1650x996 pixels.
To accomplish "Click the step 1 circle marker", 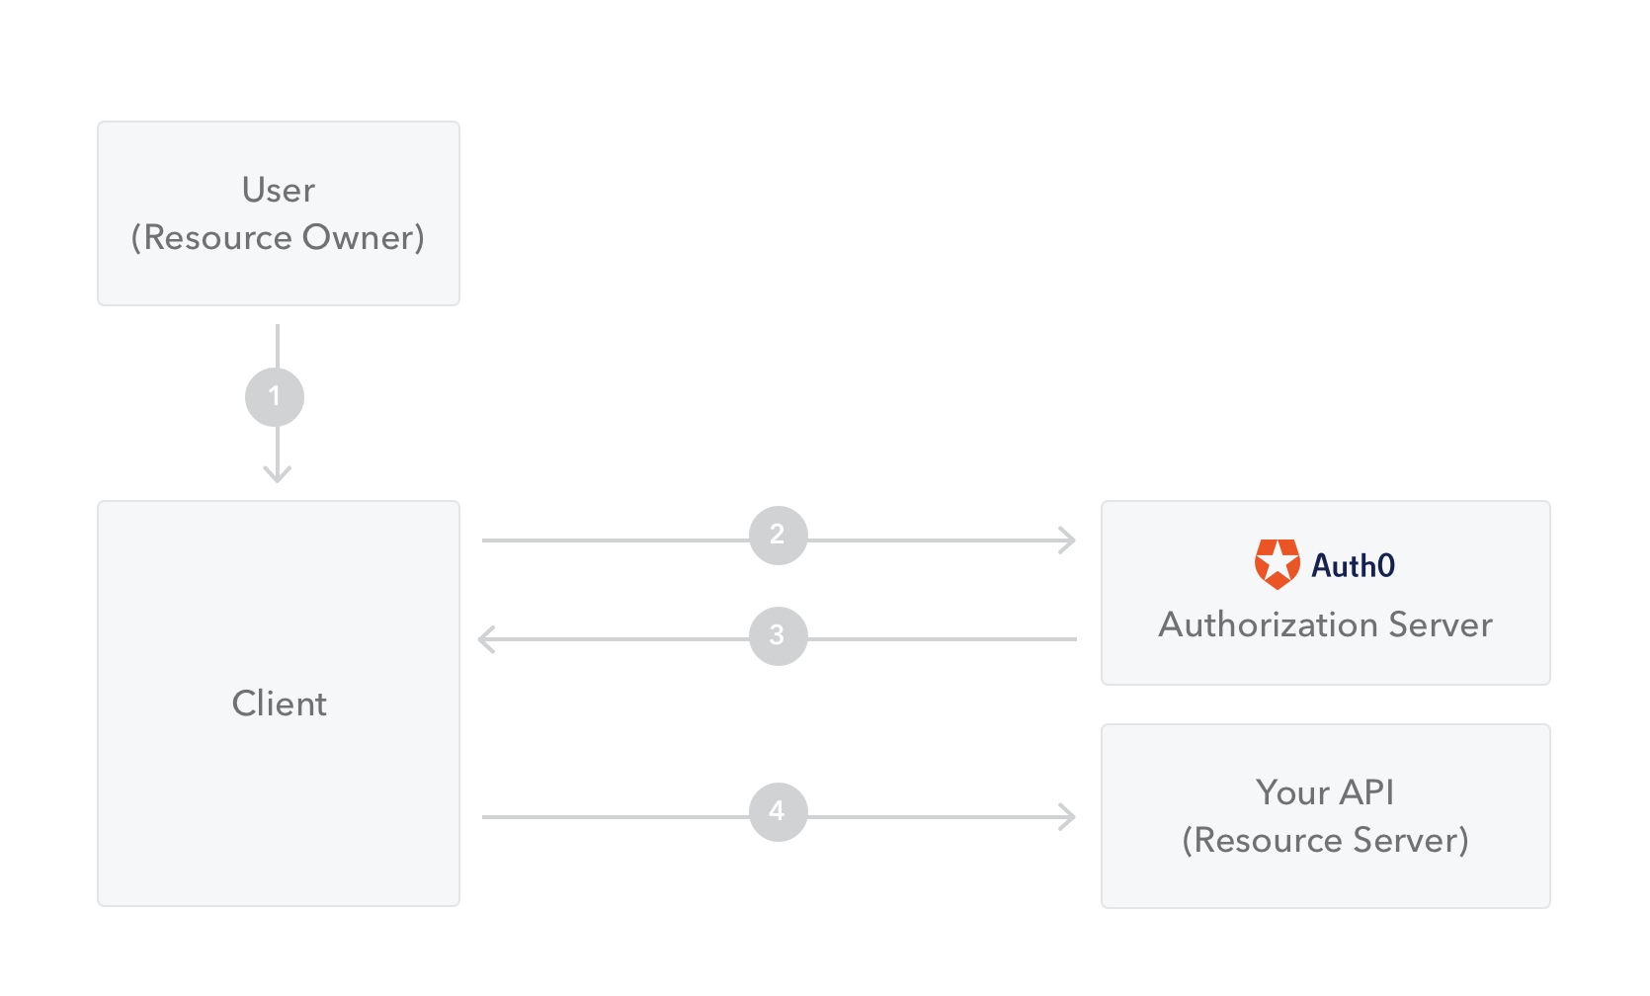I will point(275,397).
